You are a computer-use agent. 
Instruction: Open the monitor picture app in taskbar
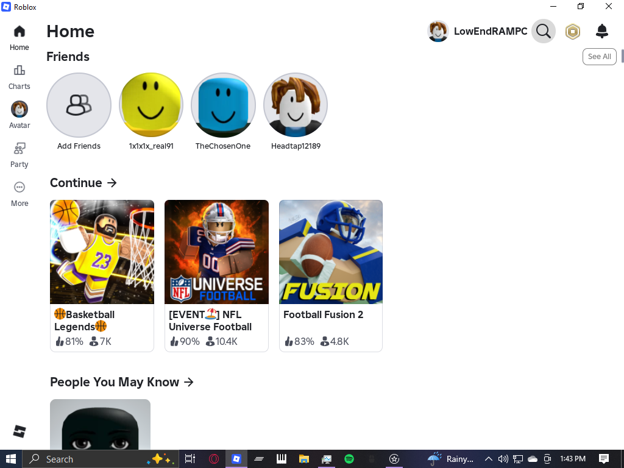pos(327,459)
